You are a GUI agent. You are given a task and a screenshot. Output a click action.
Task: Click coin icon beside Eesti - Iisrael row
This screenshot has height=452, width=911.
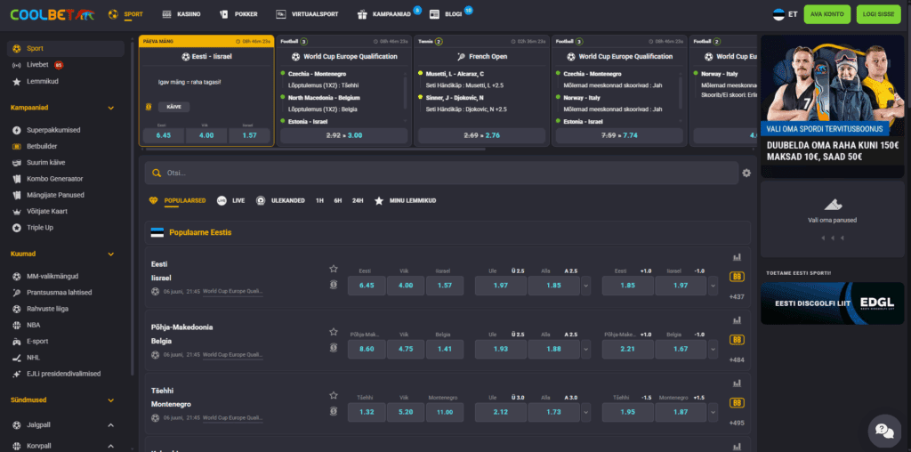click(334, 285)
